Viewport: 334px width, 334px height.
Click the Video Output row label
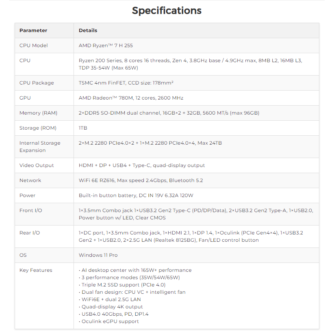[37, 165]
